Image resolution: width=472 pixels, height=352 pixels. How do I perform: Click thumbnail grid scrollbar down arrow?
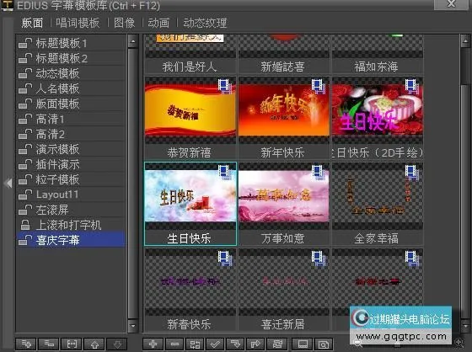[465, 326]
